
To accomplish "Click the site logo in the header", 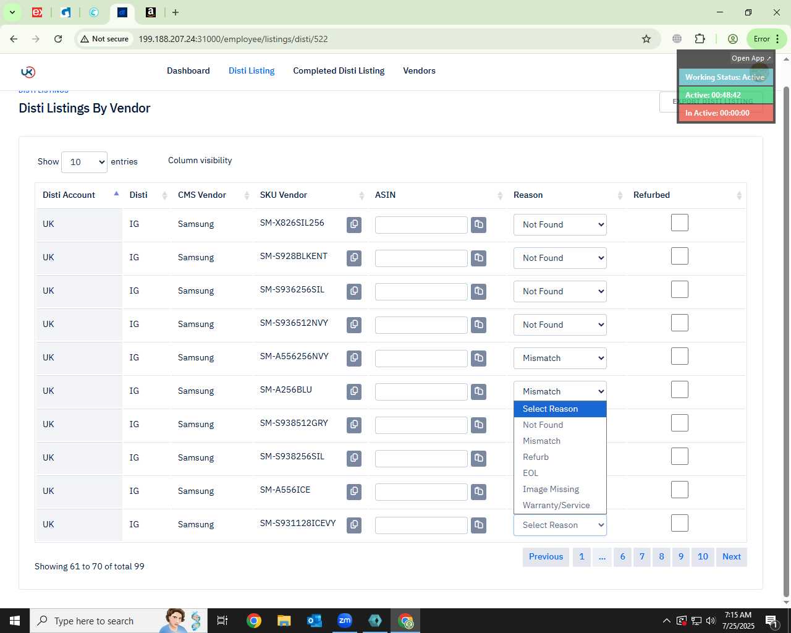I will tap(28, 72).
